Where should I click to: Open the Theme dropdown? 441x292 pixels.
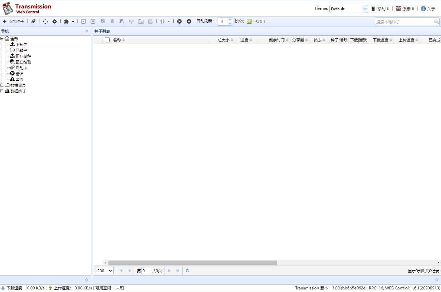[349, 9]
